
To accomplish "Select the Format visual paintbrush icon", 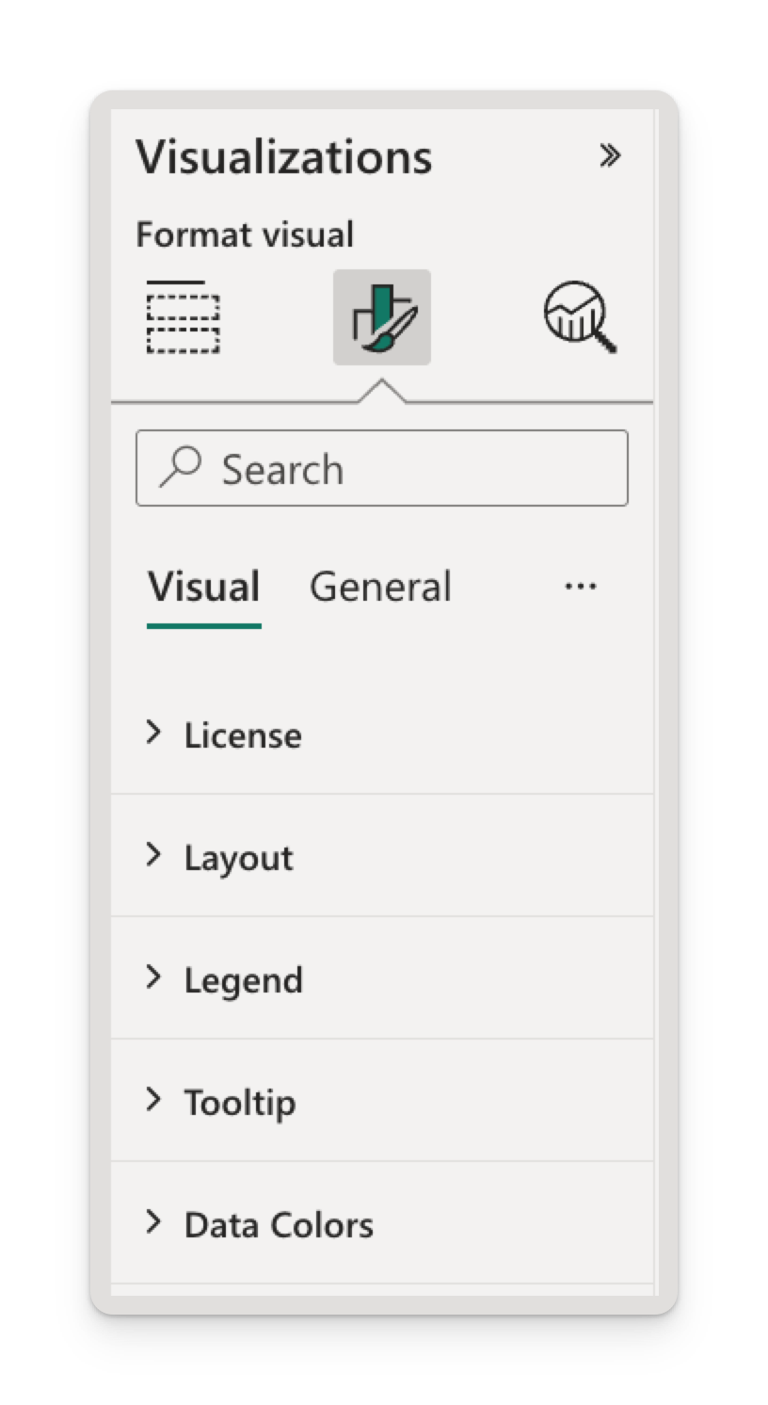I will click(x=382, y=317).
